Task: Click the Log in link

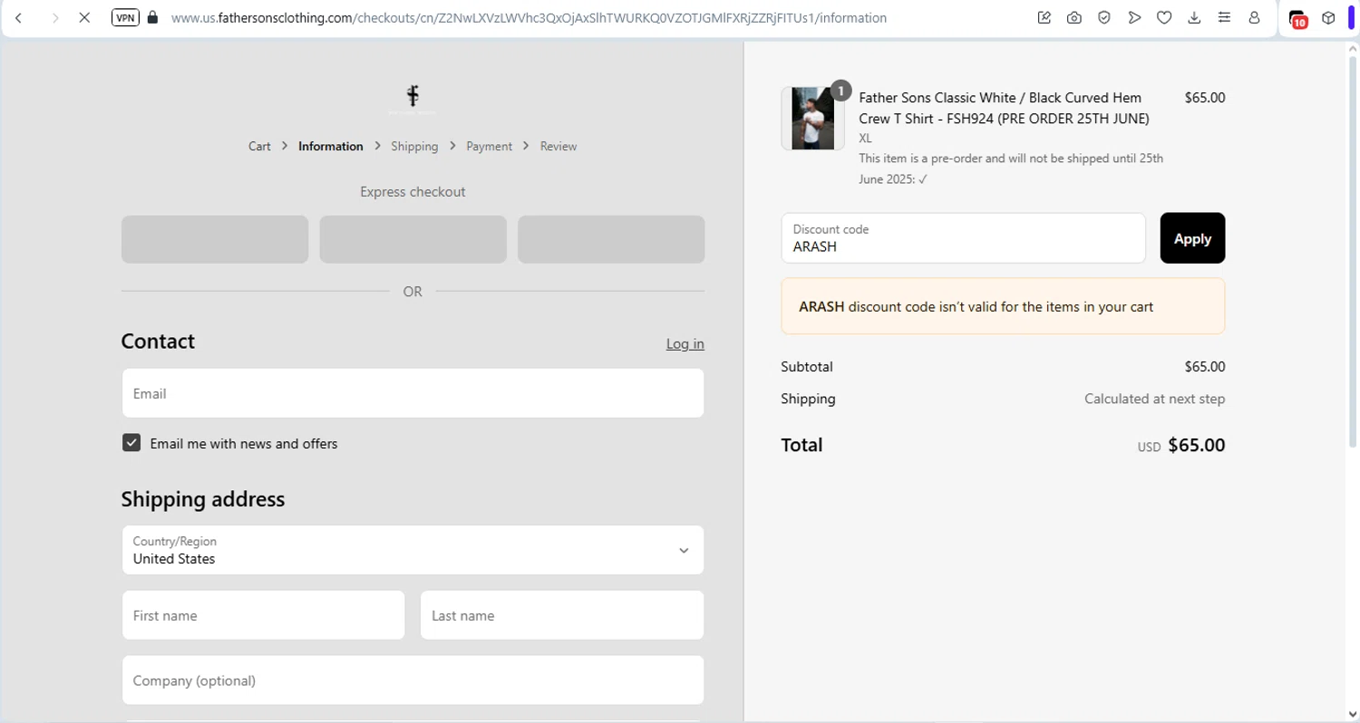Action: 685,343
